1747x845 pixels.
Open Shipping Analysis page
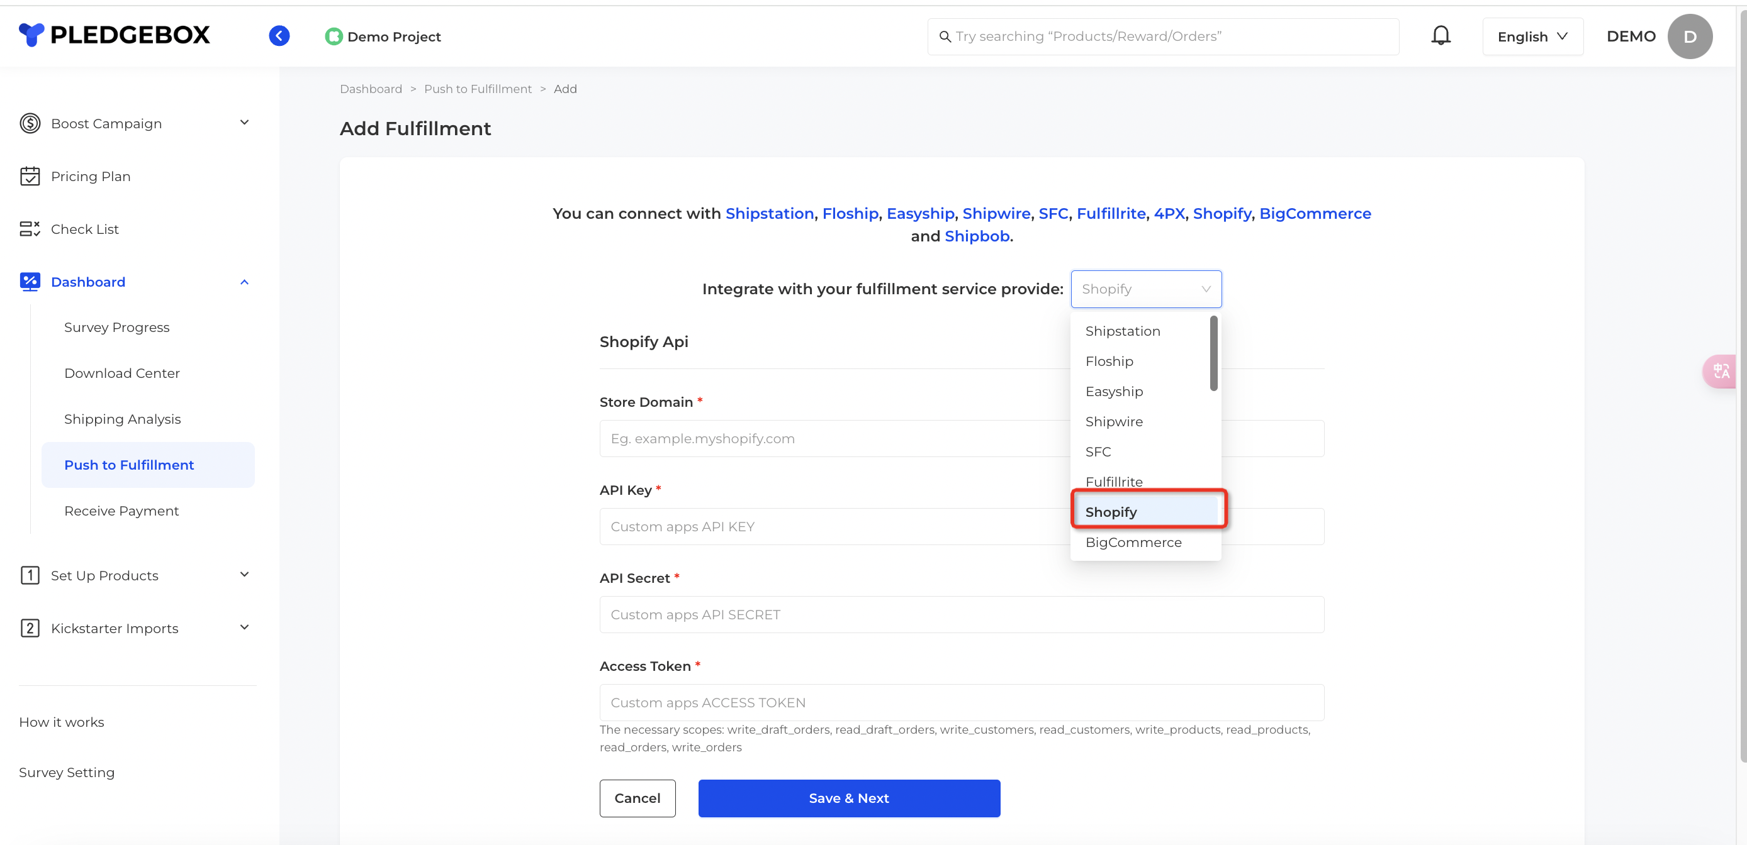[x=122, y=419]
